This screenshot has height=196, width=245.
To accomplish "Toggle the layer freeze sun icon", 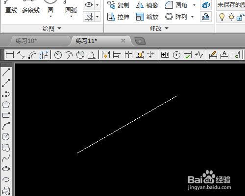I will click(231, 17).
